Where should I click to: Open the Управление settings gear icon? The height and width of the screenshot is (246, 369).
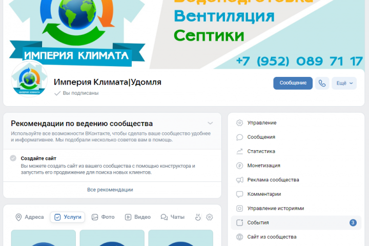click(239, 123)
